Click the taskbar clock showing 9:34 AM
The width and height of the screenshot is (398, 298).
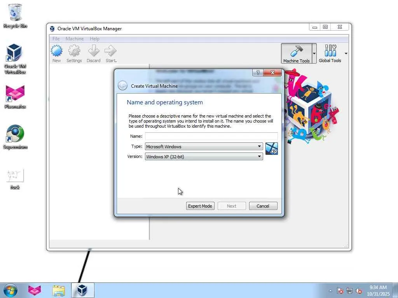pyautogui.click(x=378, y=291)
